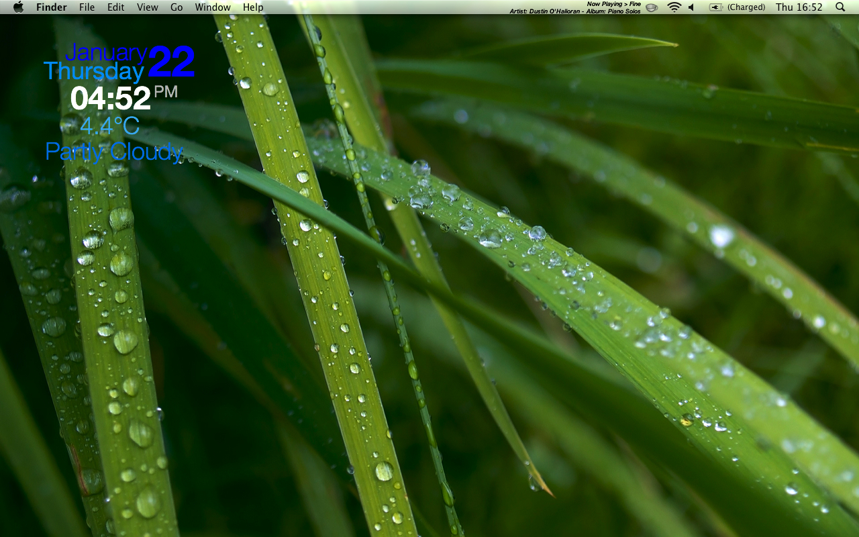Open the Help menu
Viewport: 859px width, 537px height.
253,7
